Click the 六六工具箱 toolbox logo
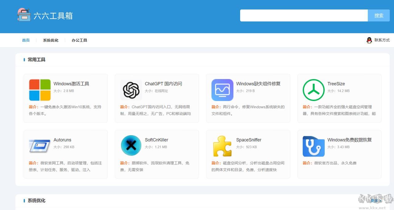 25,15
